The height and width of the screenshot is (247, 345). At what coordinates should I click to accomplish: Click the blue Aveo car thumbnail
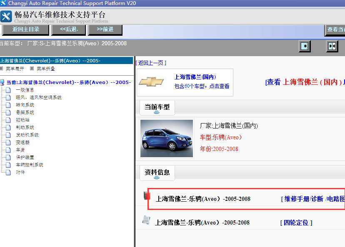pyautogui.click(x=167, y=138)
